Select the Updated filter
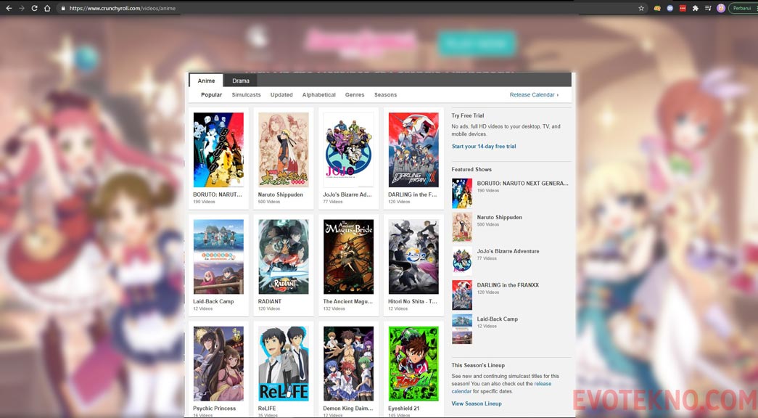This screenshot has height=418, width=758. click(x=281, y=95)
